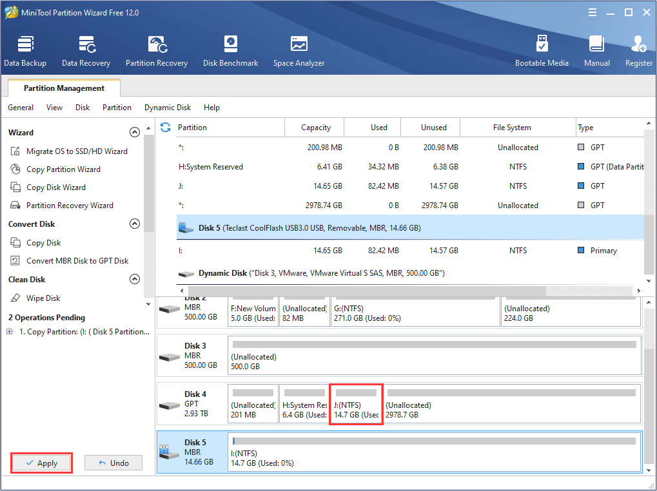Viewport: 657px width, 491px height.
Task: Click the Disk 3 drive icon in the disk map
Action: coord(170,357)
